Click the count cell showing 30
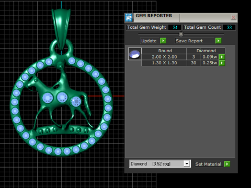This screenshot has width=251, height=188. [193, 63]
